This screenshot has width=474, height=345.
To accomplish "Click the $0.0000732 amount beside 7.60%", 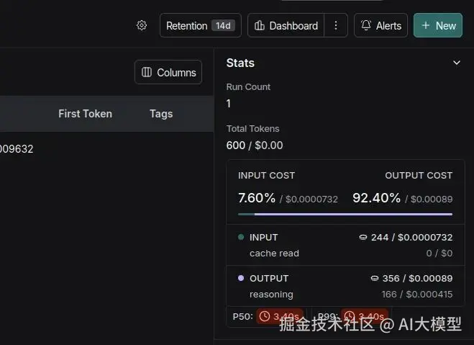I will tap(311, 199).
